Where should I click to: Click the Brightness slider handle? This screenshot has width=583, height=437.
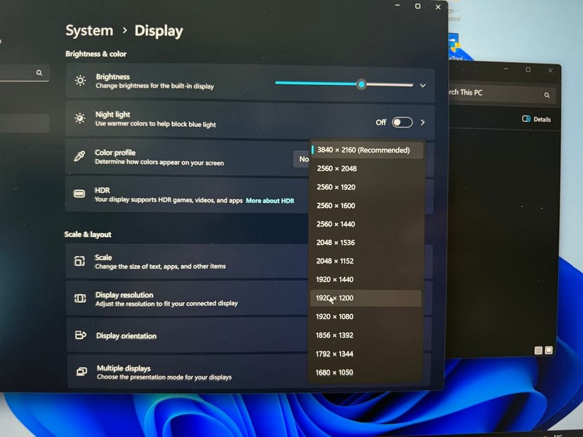click(x=361, y=84)
